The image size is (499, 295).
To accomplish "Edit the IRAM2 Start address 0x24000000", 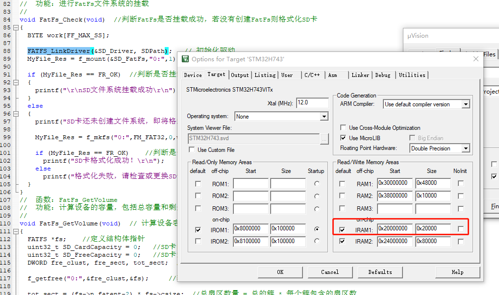I will coord(395,241).
